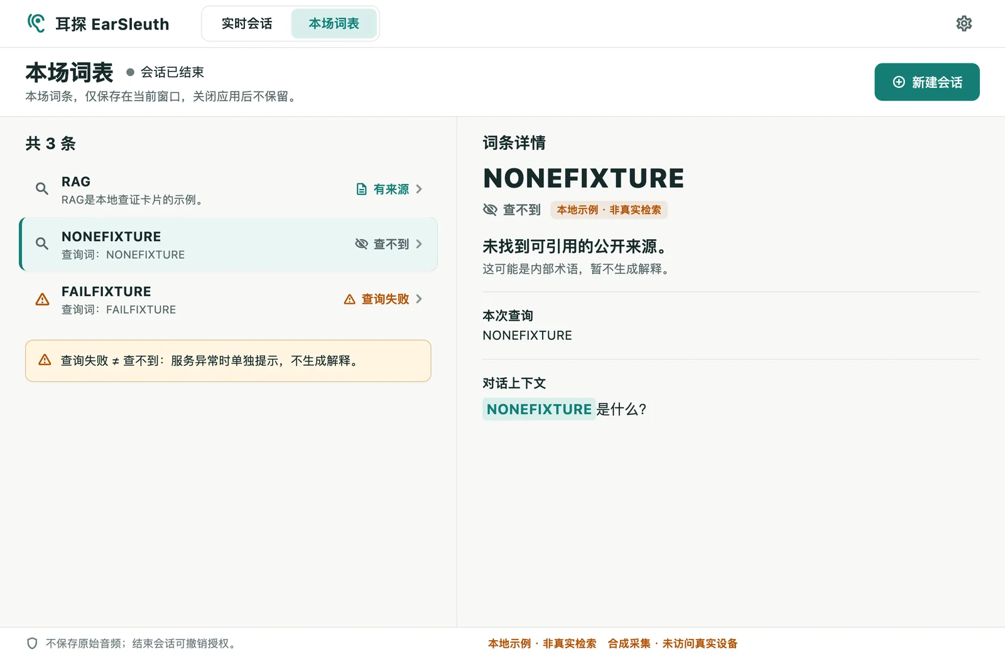
Task: Click the search icon beside the NONEFIXTURE entry
Action: click(42, 244)
